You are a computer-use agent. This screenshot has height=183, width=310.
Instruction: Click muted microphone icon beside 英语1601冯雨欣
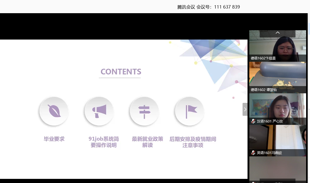[253, 153]
